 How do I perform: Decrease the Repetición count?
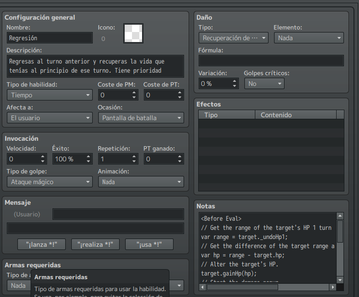click(x=134, y=161)
